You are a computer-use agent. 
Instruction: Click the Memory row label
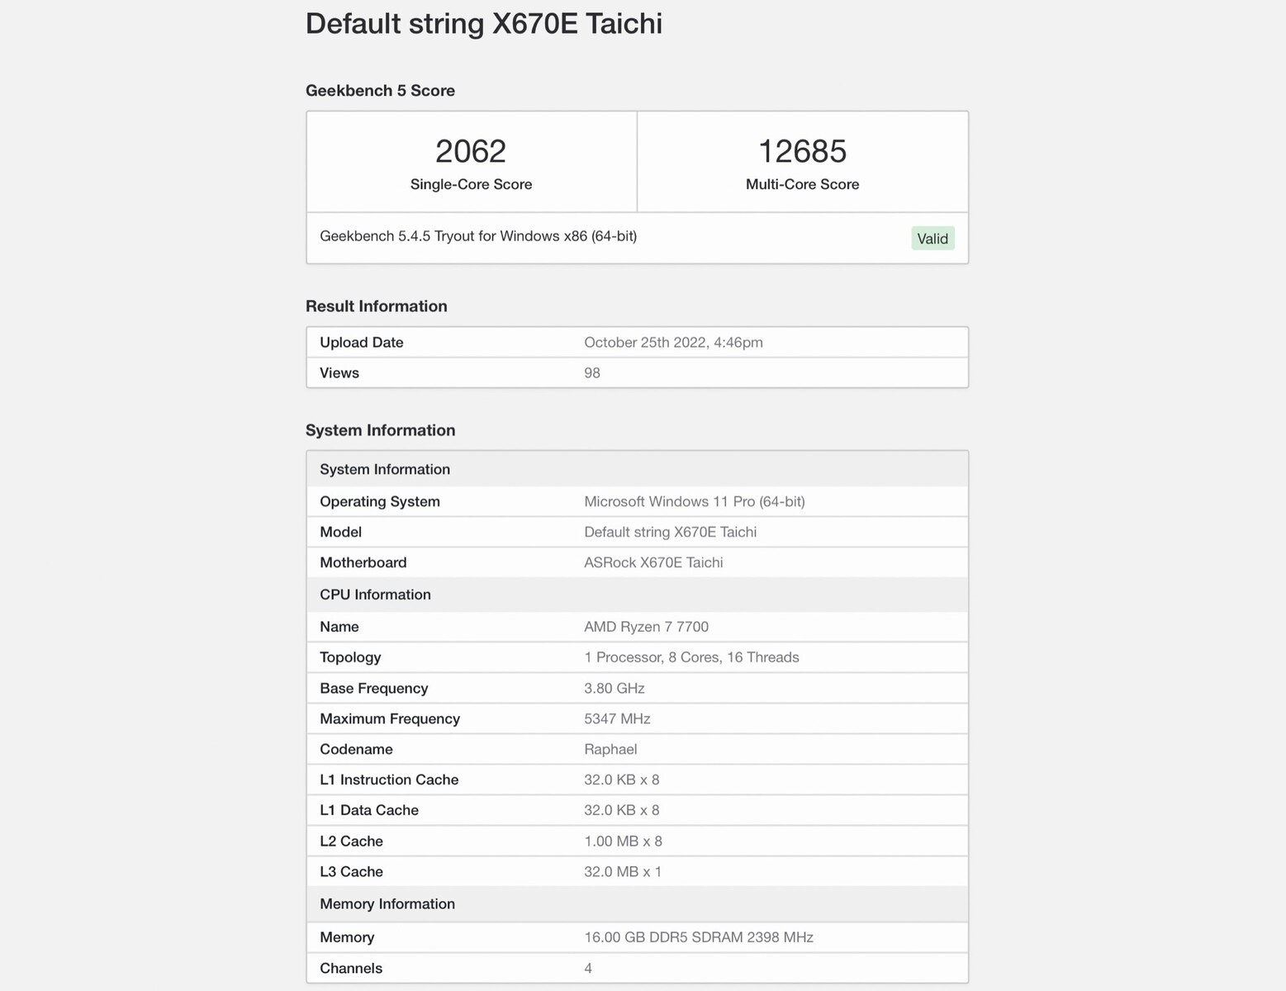point(347,937)
